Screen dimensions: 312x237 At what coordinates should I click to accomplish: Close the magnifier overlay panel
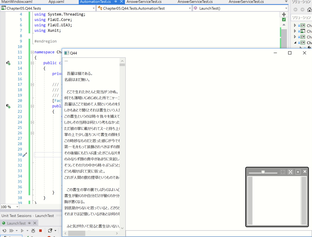pos(305,172)
